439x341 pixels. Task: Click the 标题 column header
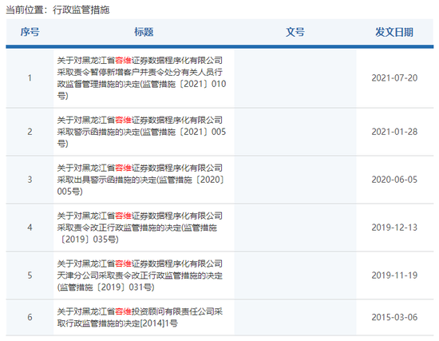point(144,32)
